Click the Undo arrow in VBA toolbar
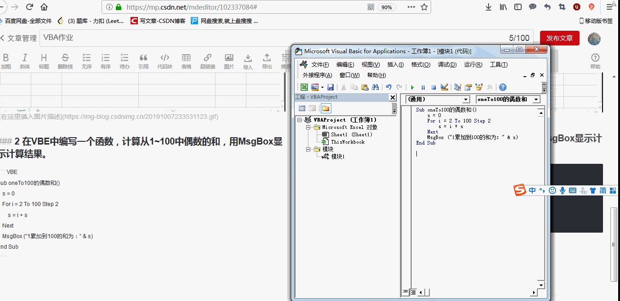 click(389, 87)
